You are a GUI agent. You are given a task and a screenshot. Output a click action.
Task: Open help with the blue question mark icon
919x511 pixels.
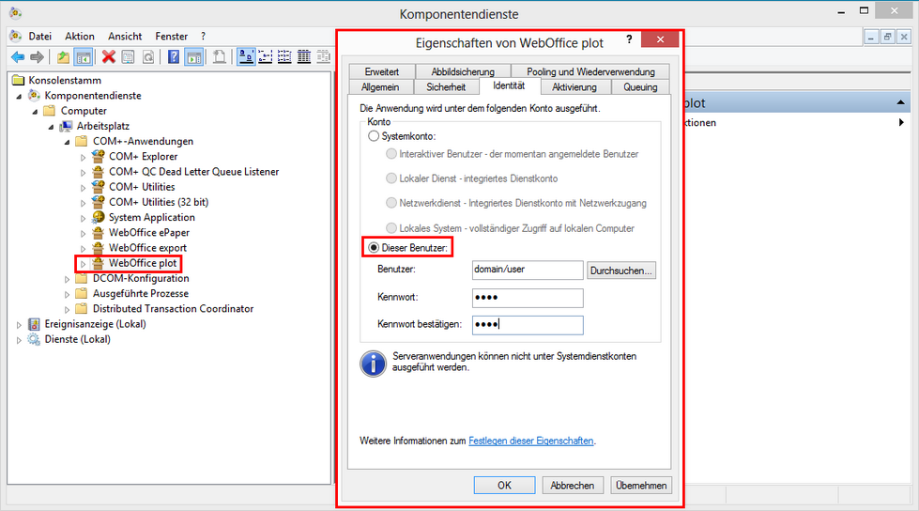174,57
